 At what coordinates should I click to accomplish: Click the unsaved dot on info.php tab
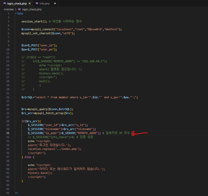[x=55, y=4]
